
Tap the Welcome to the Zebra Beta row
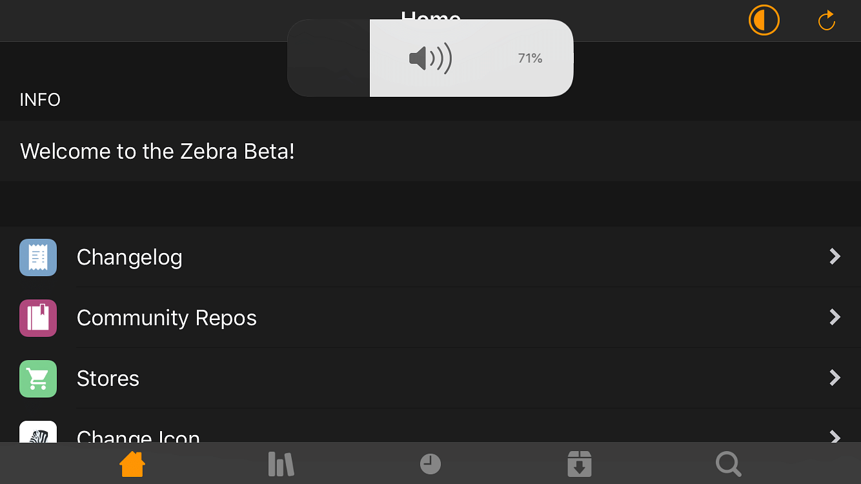(430, 152)
